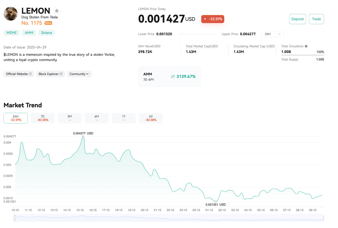Screen dimensions: 338x228
Task: Select the 3M chart period
Action: click(69, 118)
